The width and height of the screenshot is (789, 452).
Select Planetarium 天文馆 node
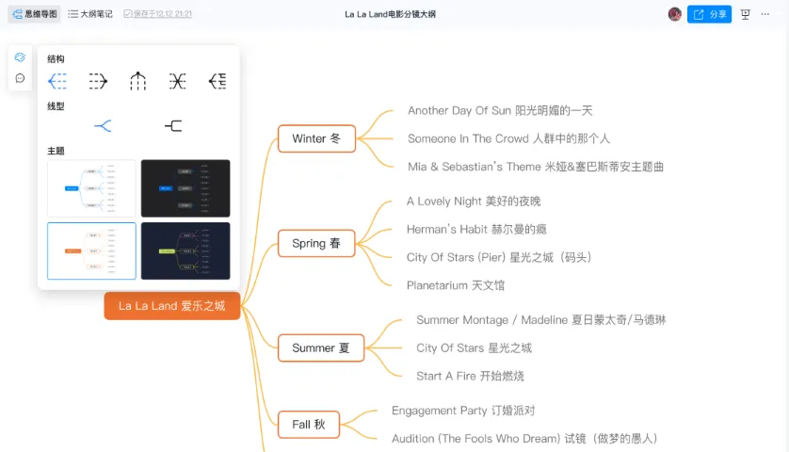pos(456,285)
